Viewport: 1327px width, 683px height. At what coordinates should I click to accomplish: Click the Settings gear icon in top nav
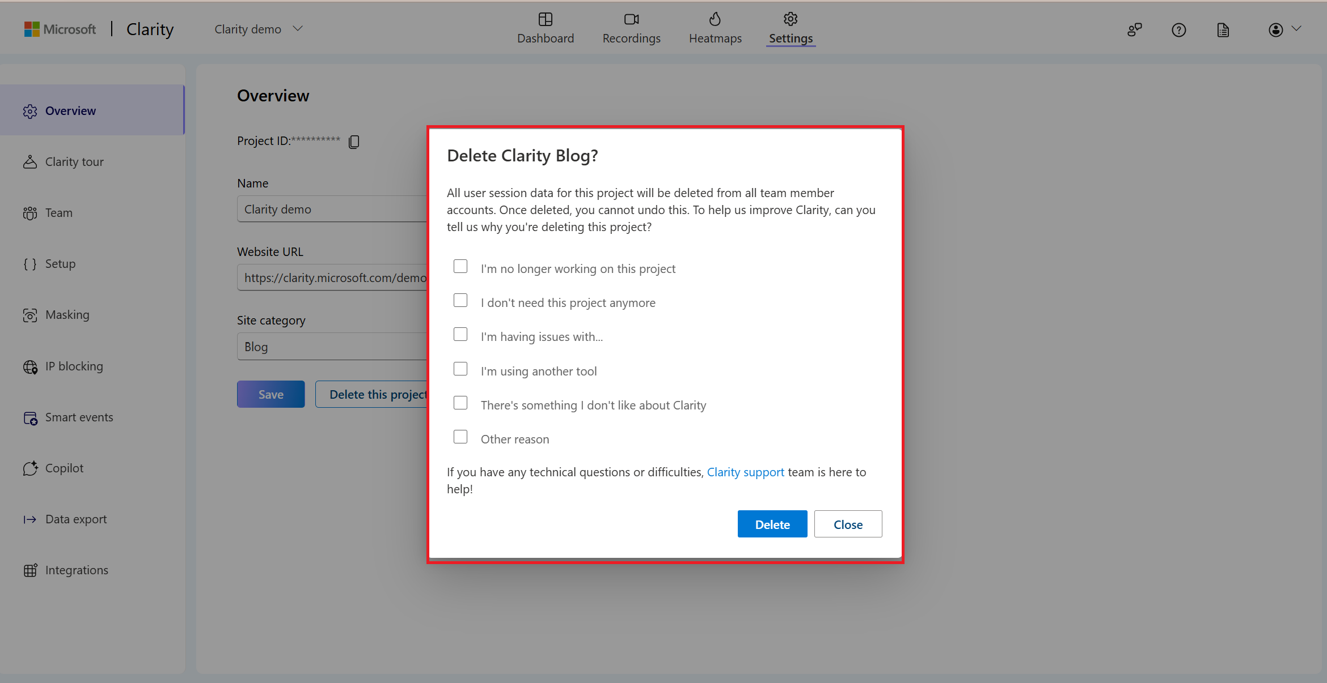pos(791,19)
